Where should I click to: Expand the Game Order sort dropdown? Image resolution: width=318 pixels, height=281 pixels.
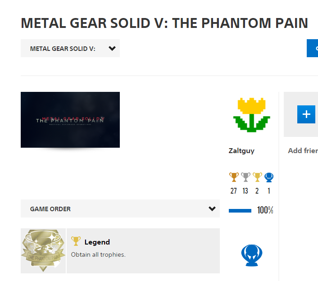point(120,209)
